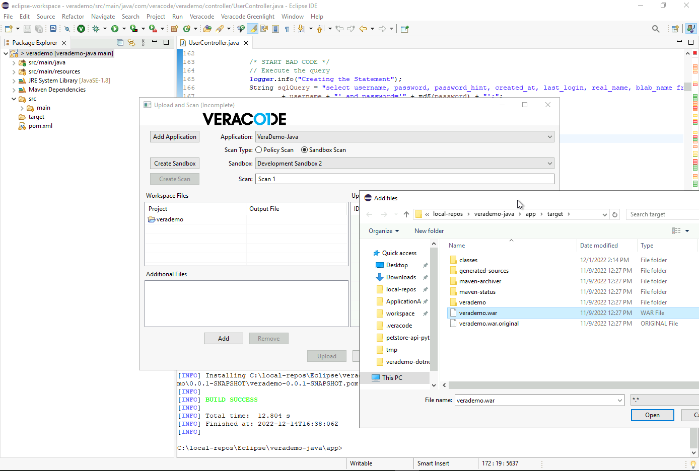Screen dimensions: 699x471
Task: Click the Open Type folder icon
Action: point(207,29)
